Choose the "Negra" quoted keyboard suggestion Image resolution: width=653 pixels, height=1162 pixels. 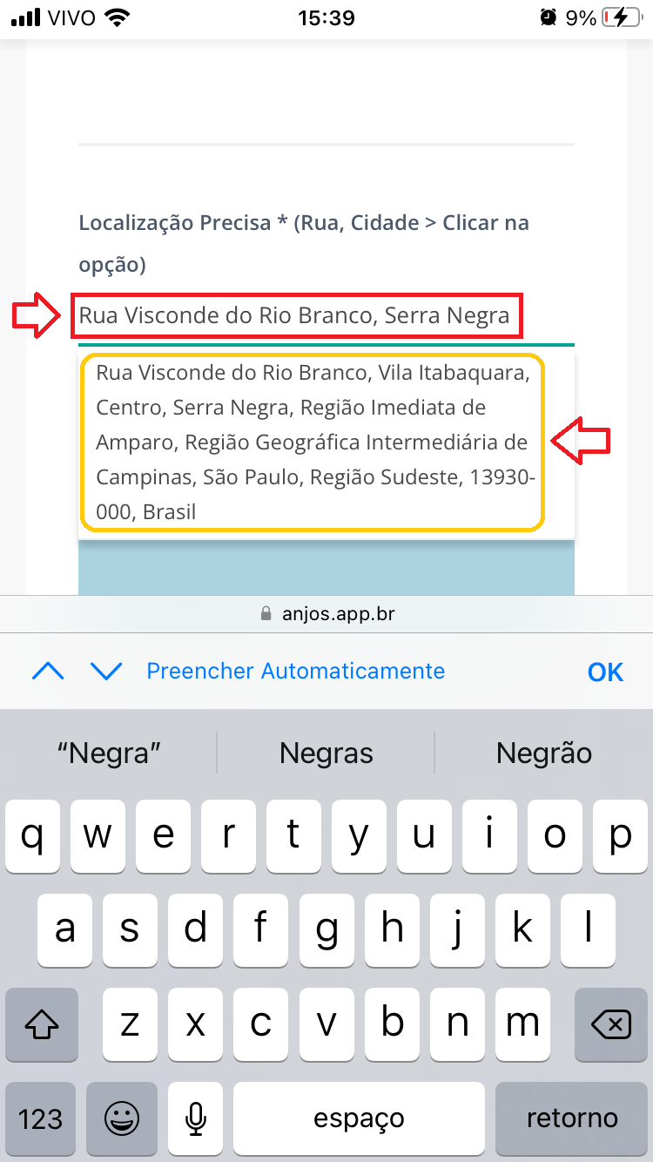(x=109, y=753)
